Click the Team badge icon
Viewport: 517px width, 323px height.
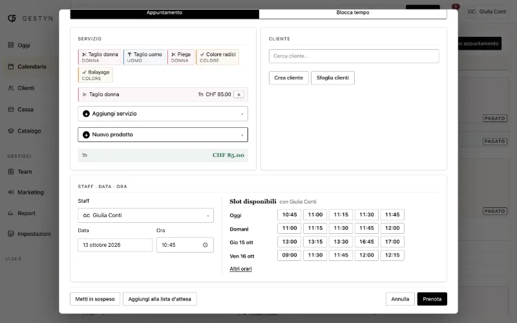click(11, 172)
